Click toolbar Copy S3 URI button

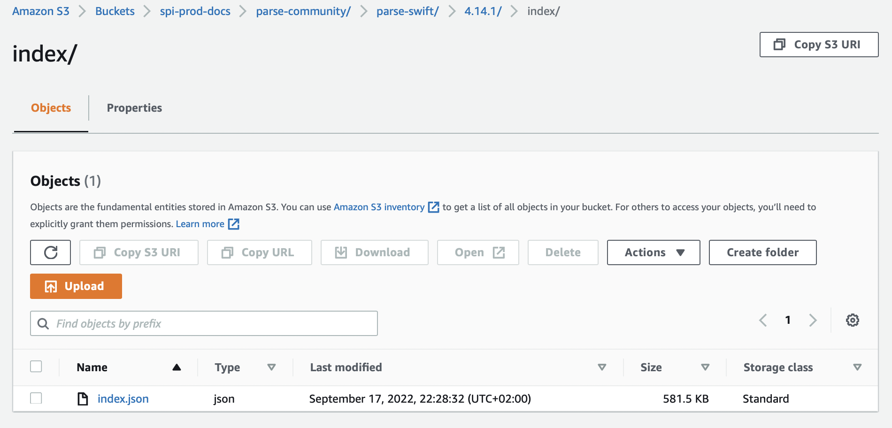point(139,252)
